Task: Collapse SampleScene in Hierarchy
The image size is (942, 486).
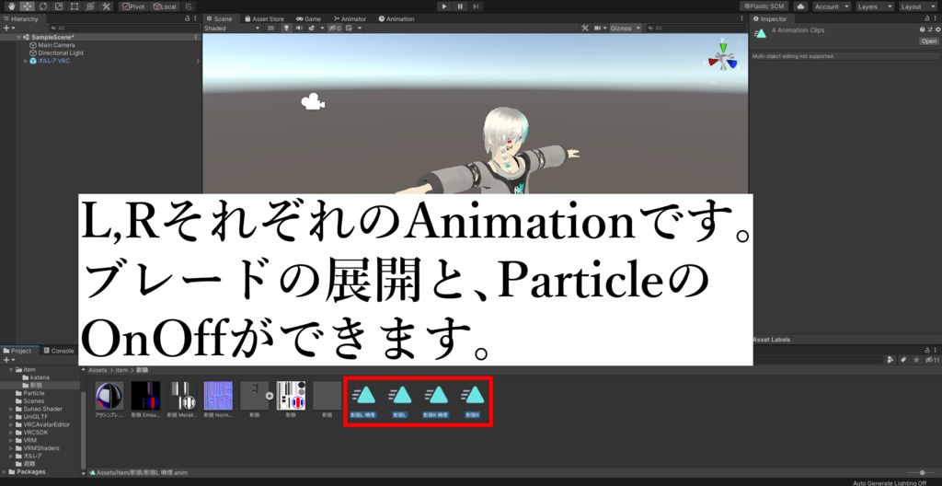Action: 19,38
